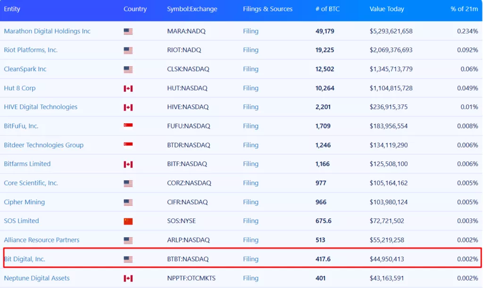
Task: Sort by the Entity column header
Action: coord(12,9)
